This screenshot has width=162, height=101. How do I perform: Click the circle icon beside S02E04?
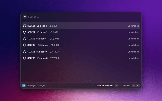click(x=25, y=45)
